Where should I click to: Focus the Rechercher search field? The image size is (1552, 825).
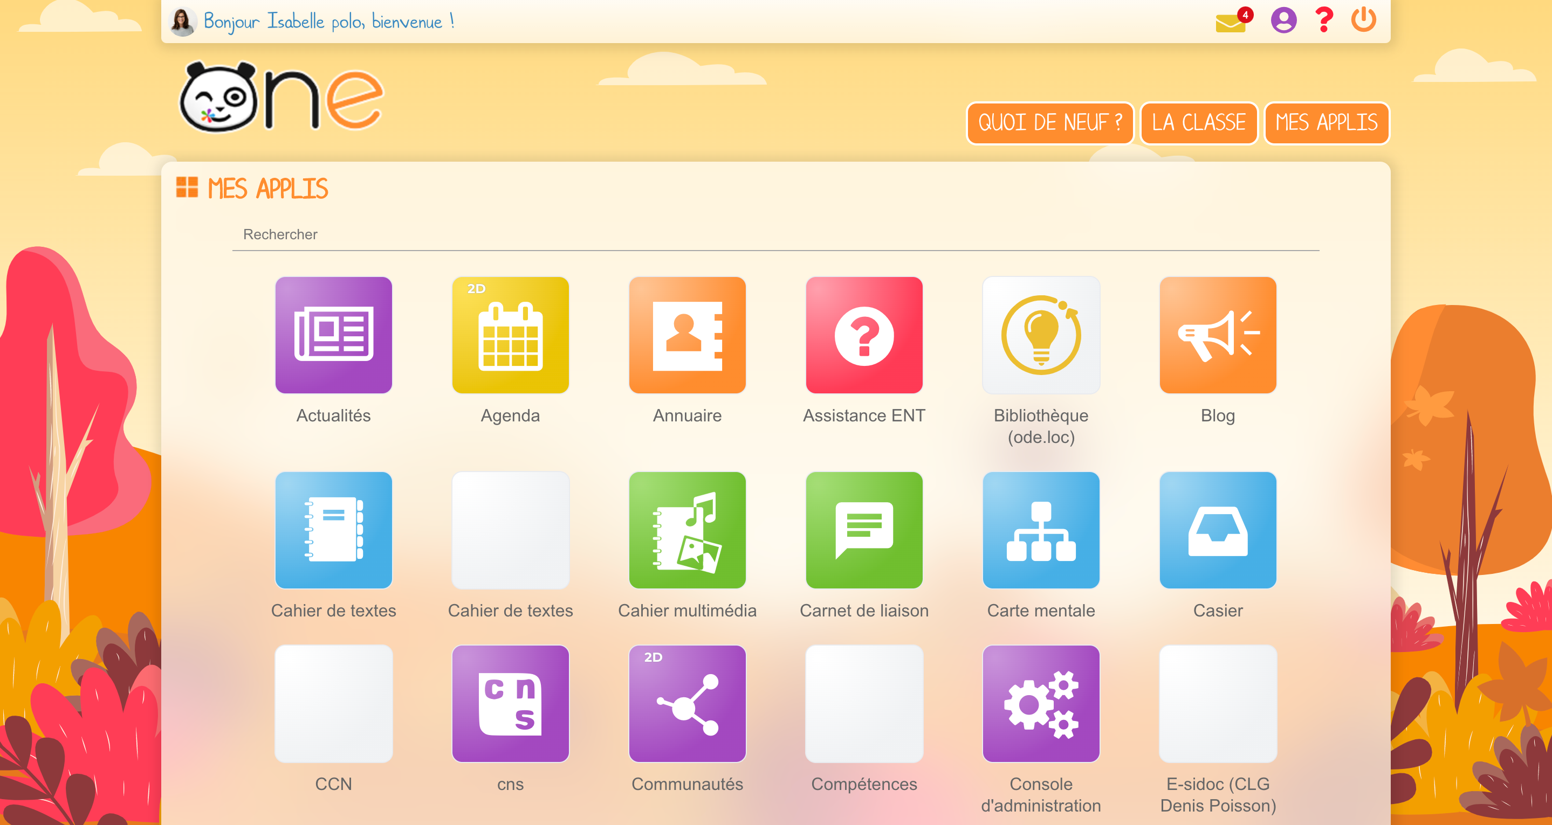775,234
